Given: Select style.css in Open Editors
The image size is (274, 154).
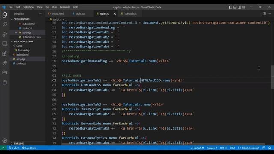Looking at the screenshot, I should (x=27, y=28).
